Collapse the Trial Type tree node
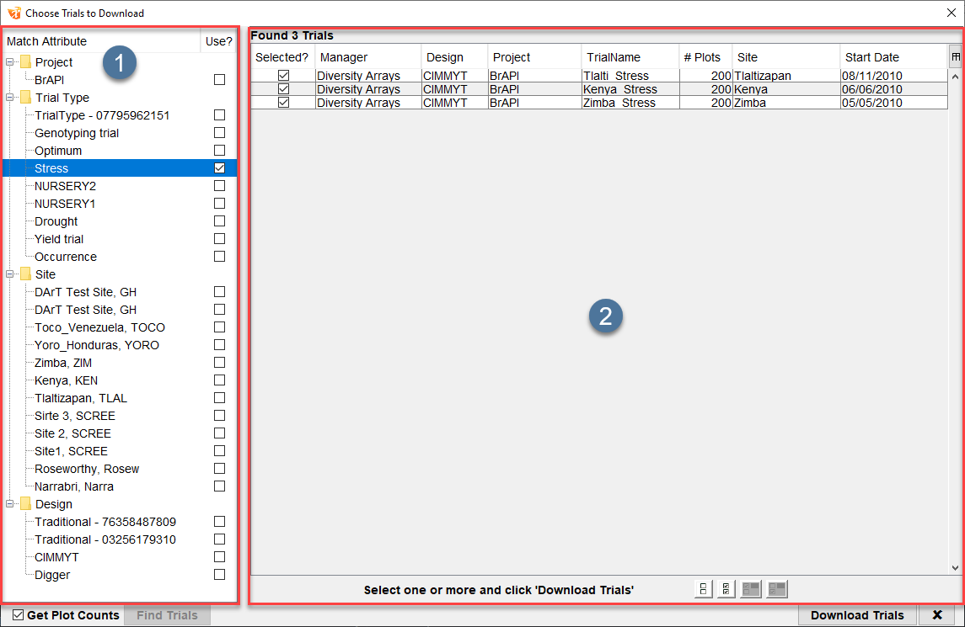This screenshot has width=965, height=627. point(10,98)
